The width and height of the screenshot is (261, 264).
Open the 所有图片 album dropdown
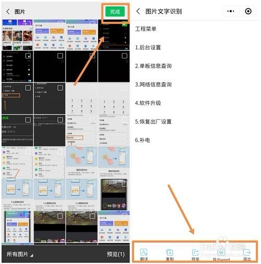point(20,254)
